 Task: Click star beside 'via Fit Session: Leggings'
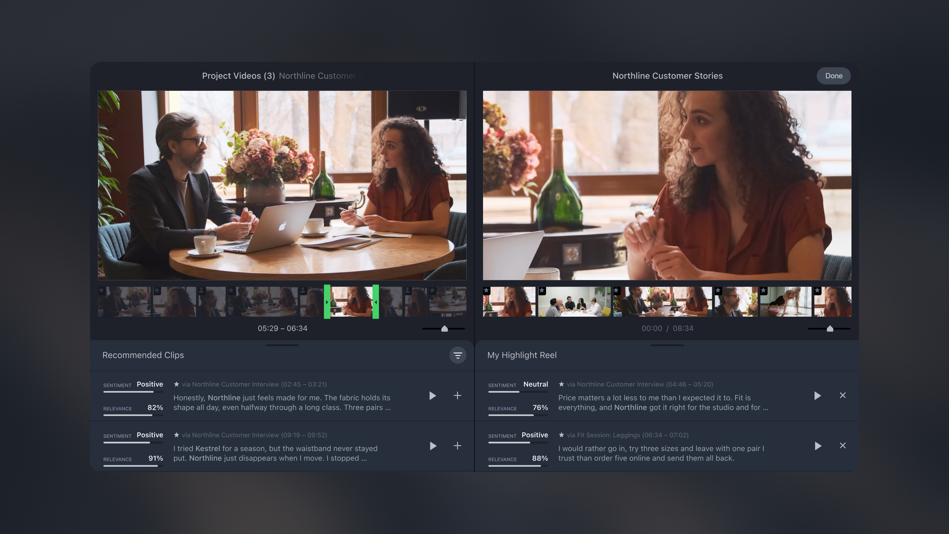(x=561, y=435)
